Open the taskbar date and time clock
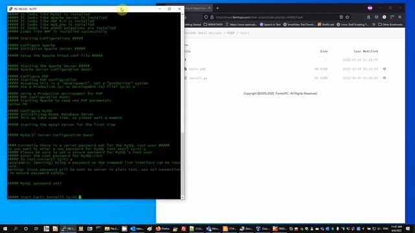Screen dimensions: 415x233 pos(397,228)
